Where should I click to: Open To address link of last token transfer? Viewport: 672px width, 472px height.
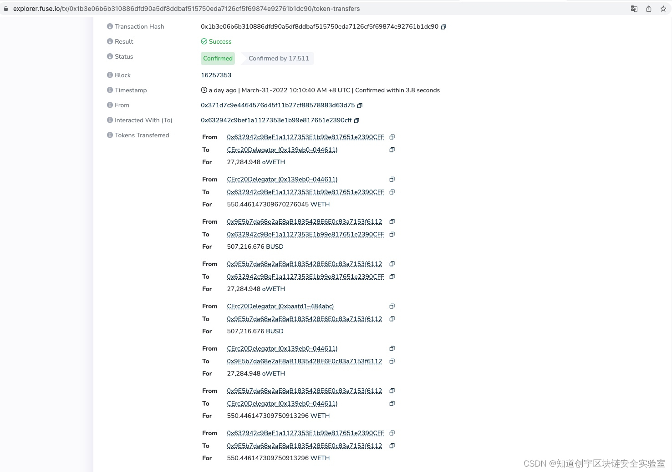coord(305,446)
